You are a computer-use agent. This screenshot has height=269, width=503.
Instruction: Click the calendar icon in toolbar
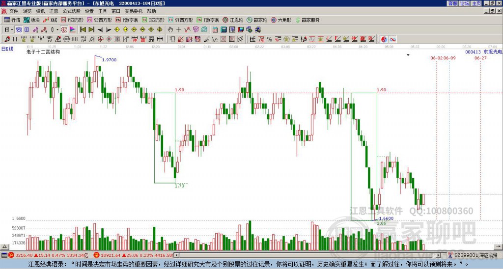(215, 30)
